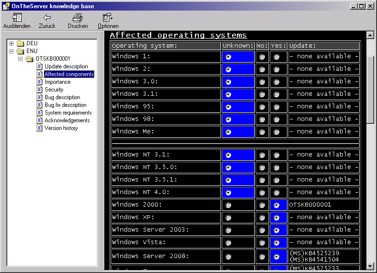Click the page icon beside System requirements

tap(39, 113)
